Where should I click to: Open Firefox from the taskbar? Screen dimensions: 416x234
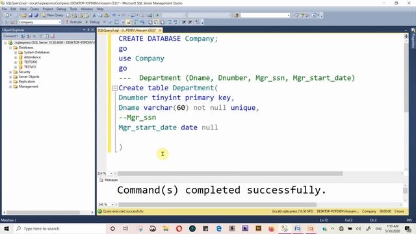coord(271,228)
